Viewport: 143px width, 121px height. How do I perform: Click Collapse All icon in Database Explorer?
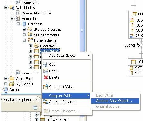tap(35, 108)
